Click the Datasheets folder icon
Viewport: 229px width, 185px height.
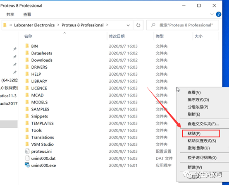[x=27, y=53]
